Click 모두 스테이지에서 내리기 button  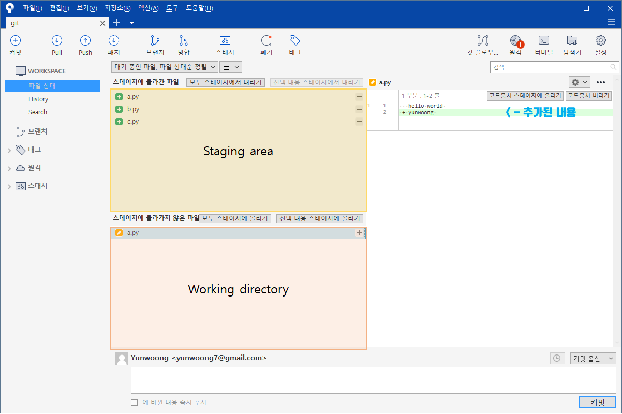pyautogui.click(x=226, y=82)
